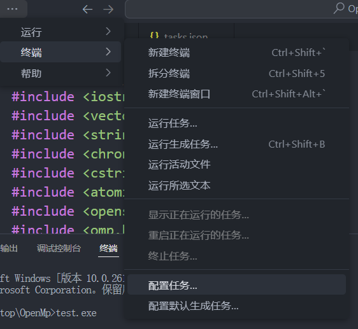Select 运行活动文件 menu item
The height and width of the screenshot is (329, 358).
click(x=236, y=164)
